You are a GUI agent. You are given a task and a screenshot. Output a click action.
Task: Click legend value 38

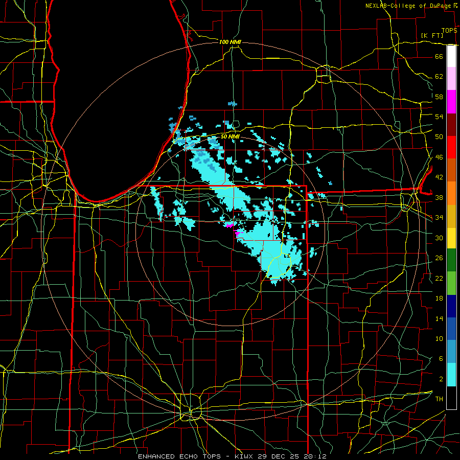(439, 197)
